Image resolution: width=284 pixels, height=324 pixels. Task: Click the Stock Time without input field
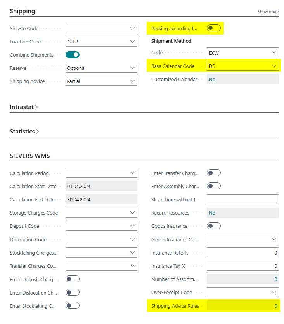242,199
